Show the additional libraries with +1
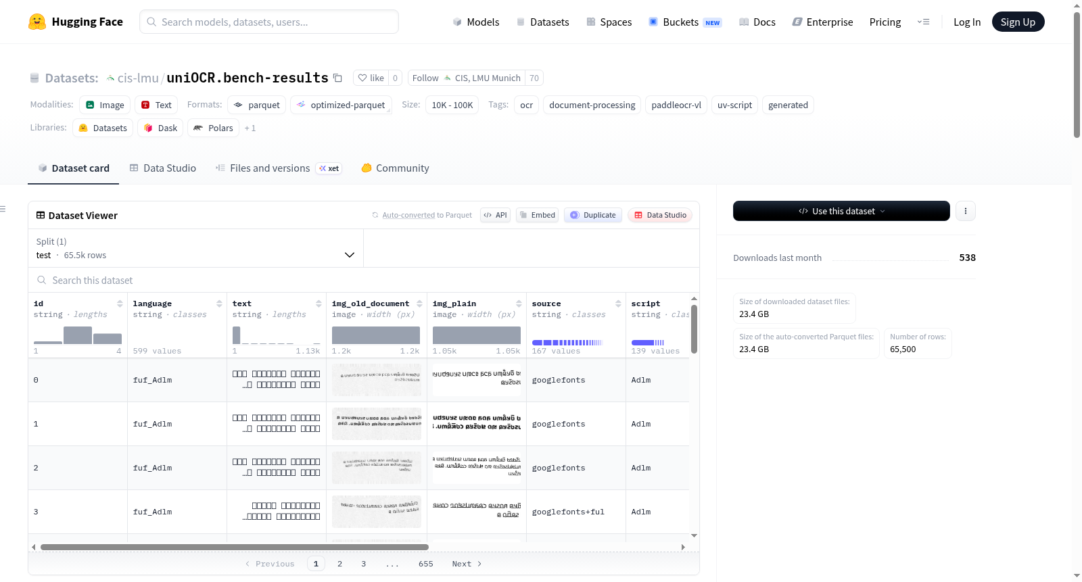This screenshot has height=582, width=1082. pyautogui.click(x=250, y=128)
